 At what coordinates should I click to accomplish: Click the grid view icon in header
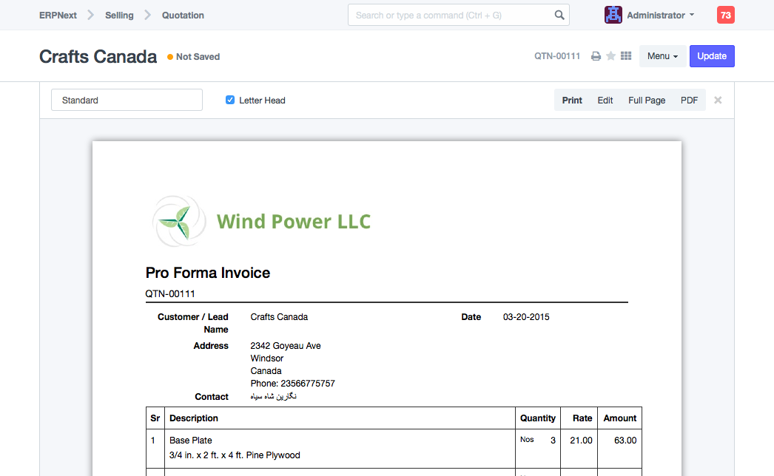point(626,56)
